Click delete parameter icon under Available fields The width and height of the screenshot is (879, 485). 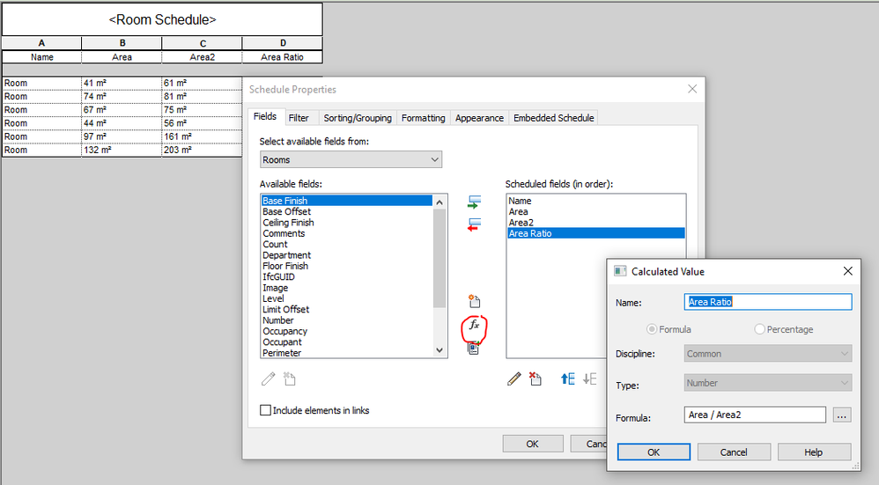289,379
